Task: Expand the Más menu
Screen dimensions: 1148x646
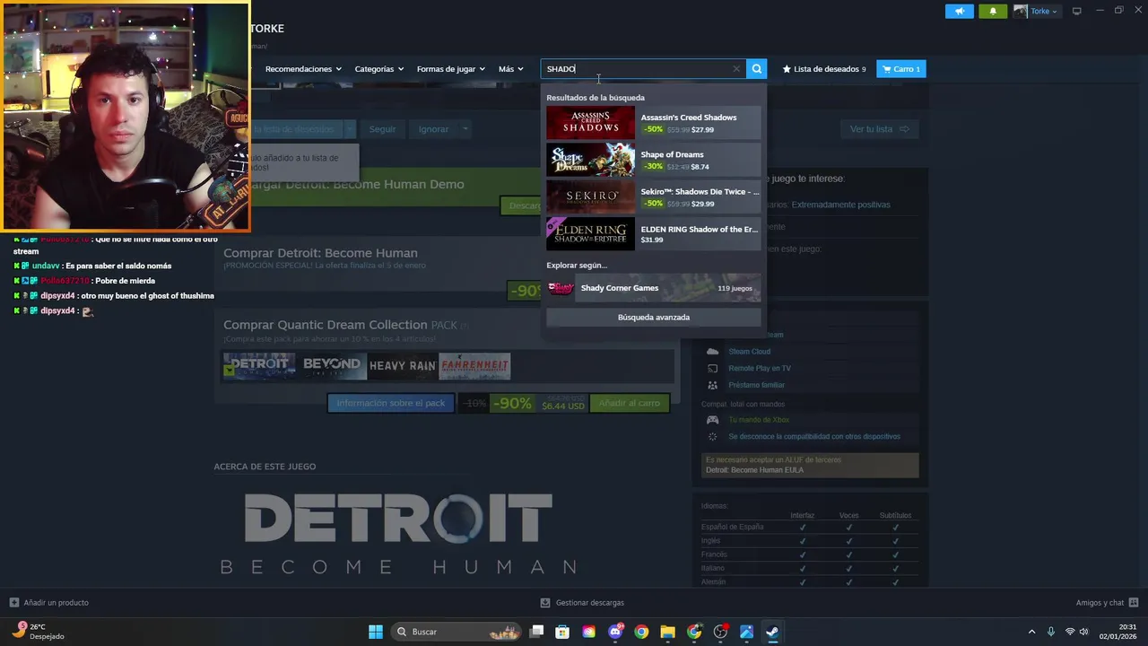Action: (510, 69)
